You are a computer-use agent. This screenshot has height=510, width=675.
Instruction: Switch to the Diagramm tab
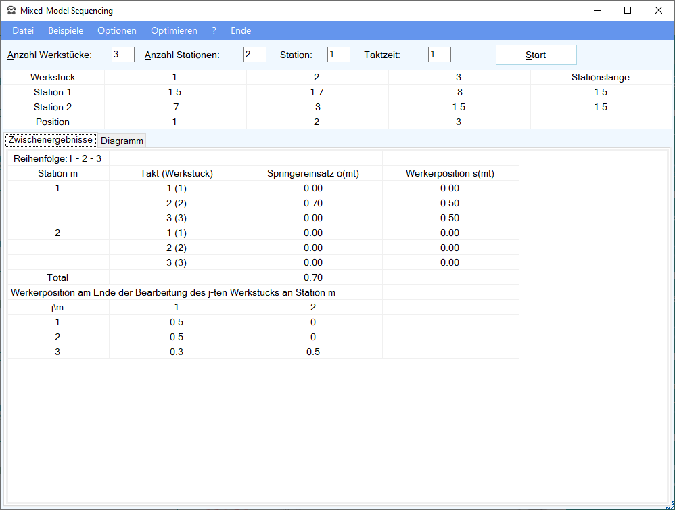pyautogui.click(x=122, y=141)
